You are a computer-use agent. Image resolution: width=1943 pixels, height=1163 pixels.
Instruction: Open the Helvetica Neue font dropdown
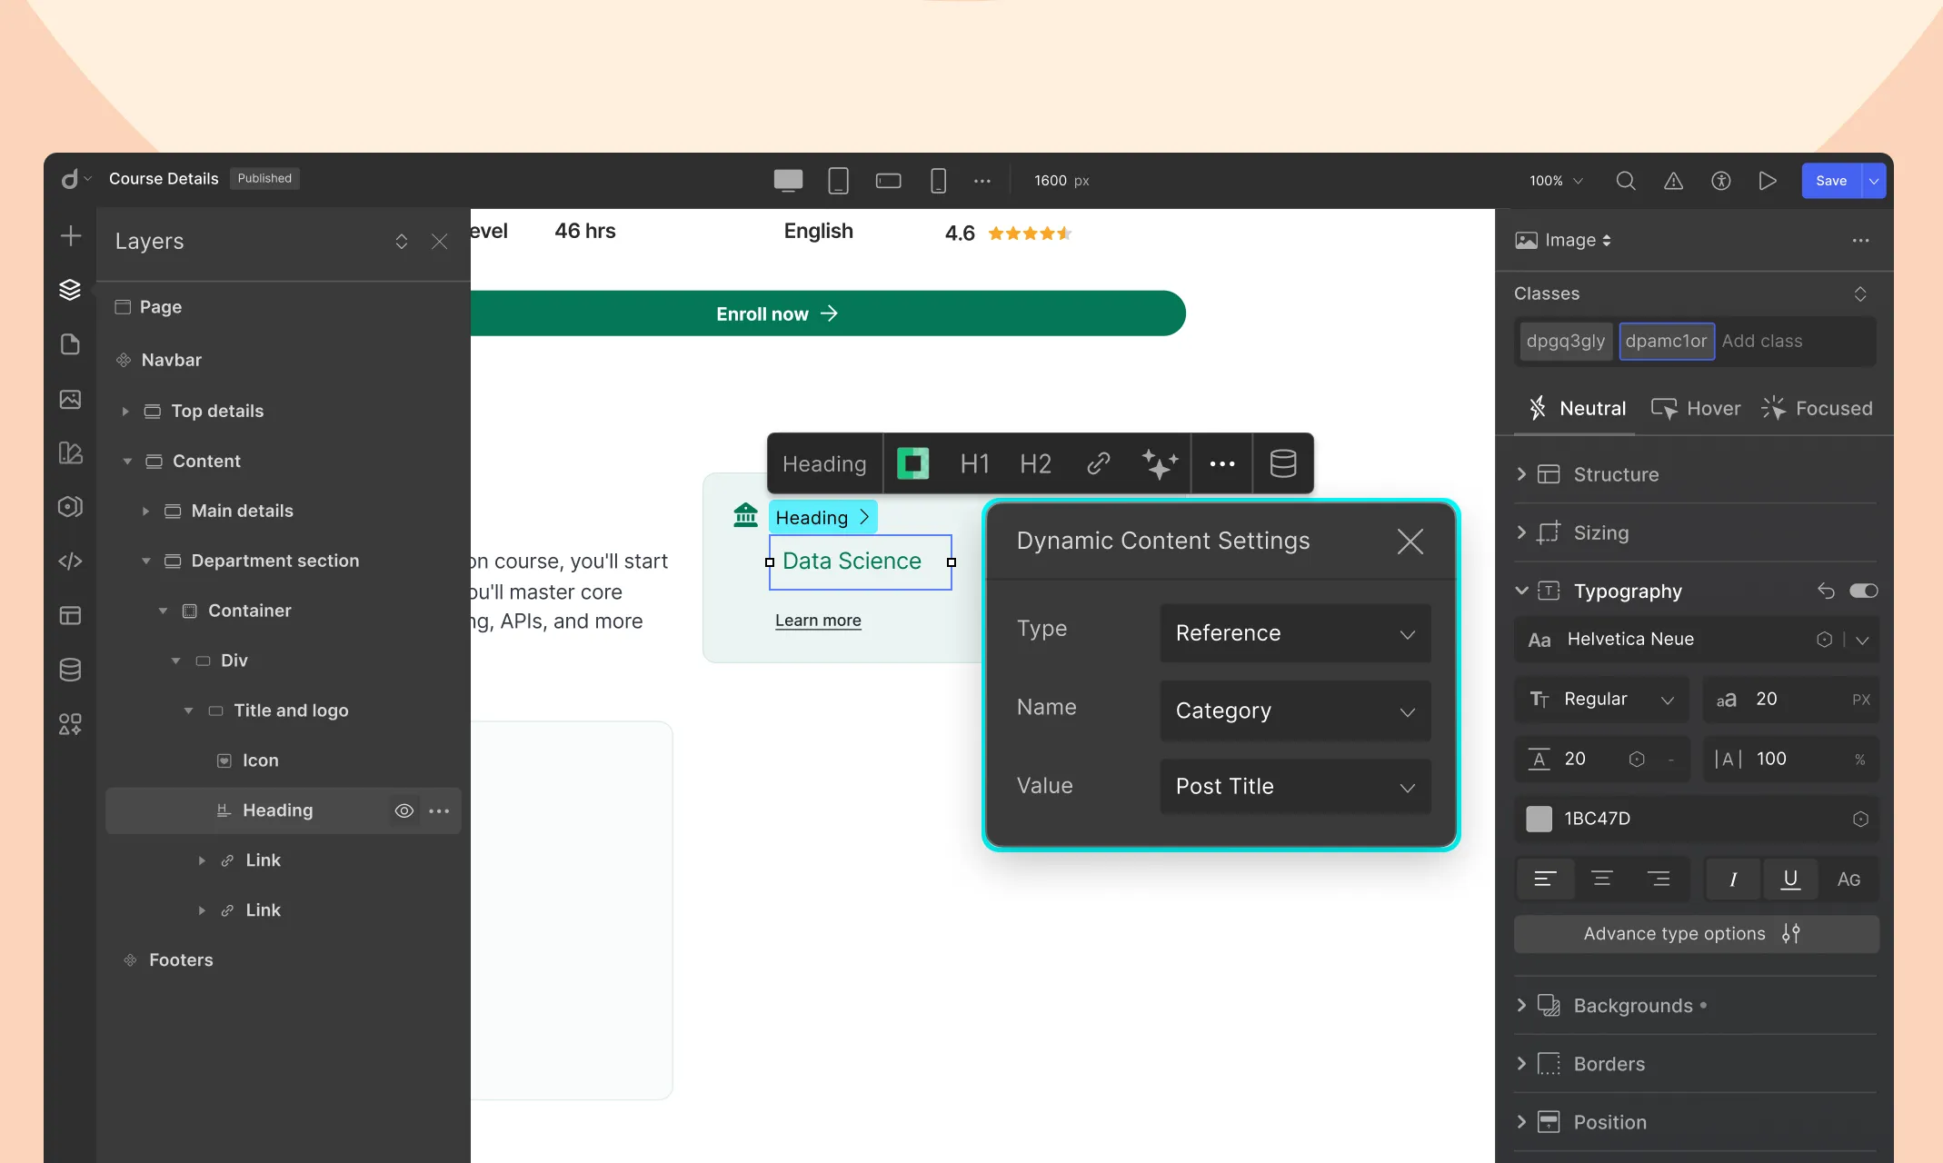tap(1862, 640)
